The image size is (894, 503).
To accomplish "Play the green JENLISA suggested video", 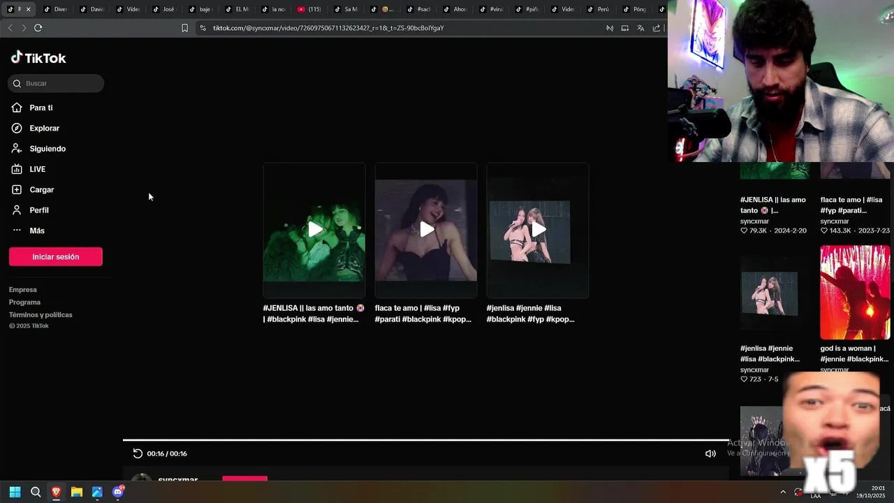I will coord(314,230).
